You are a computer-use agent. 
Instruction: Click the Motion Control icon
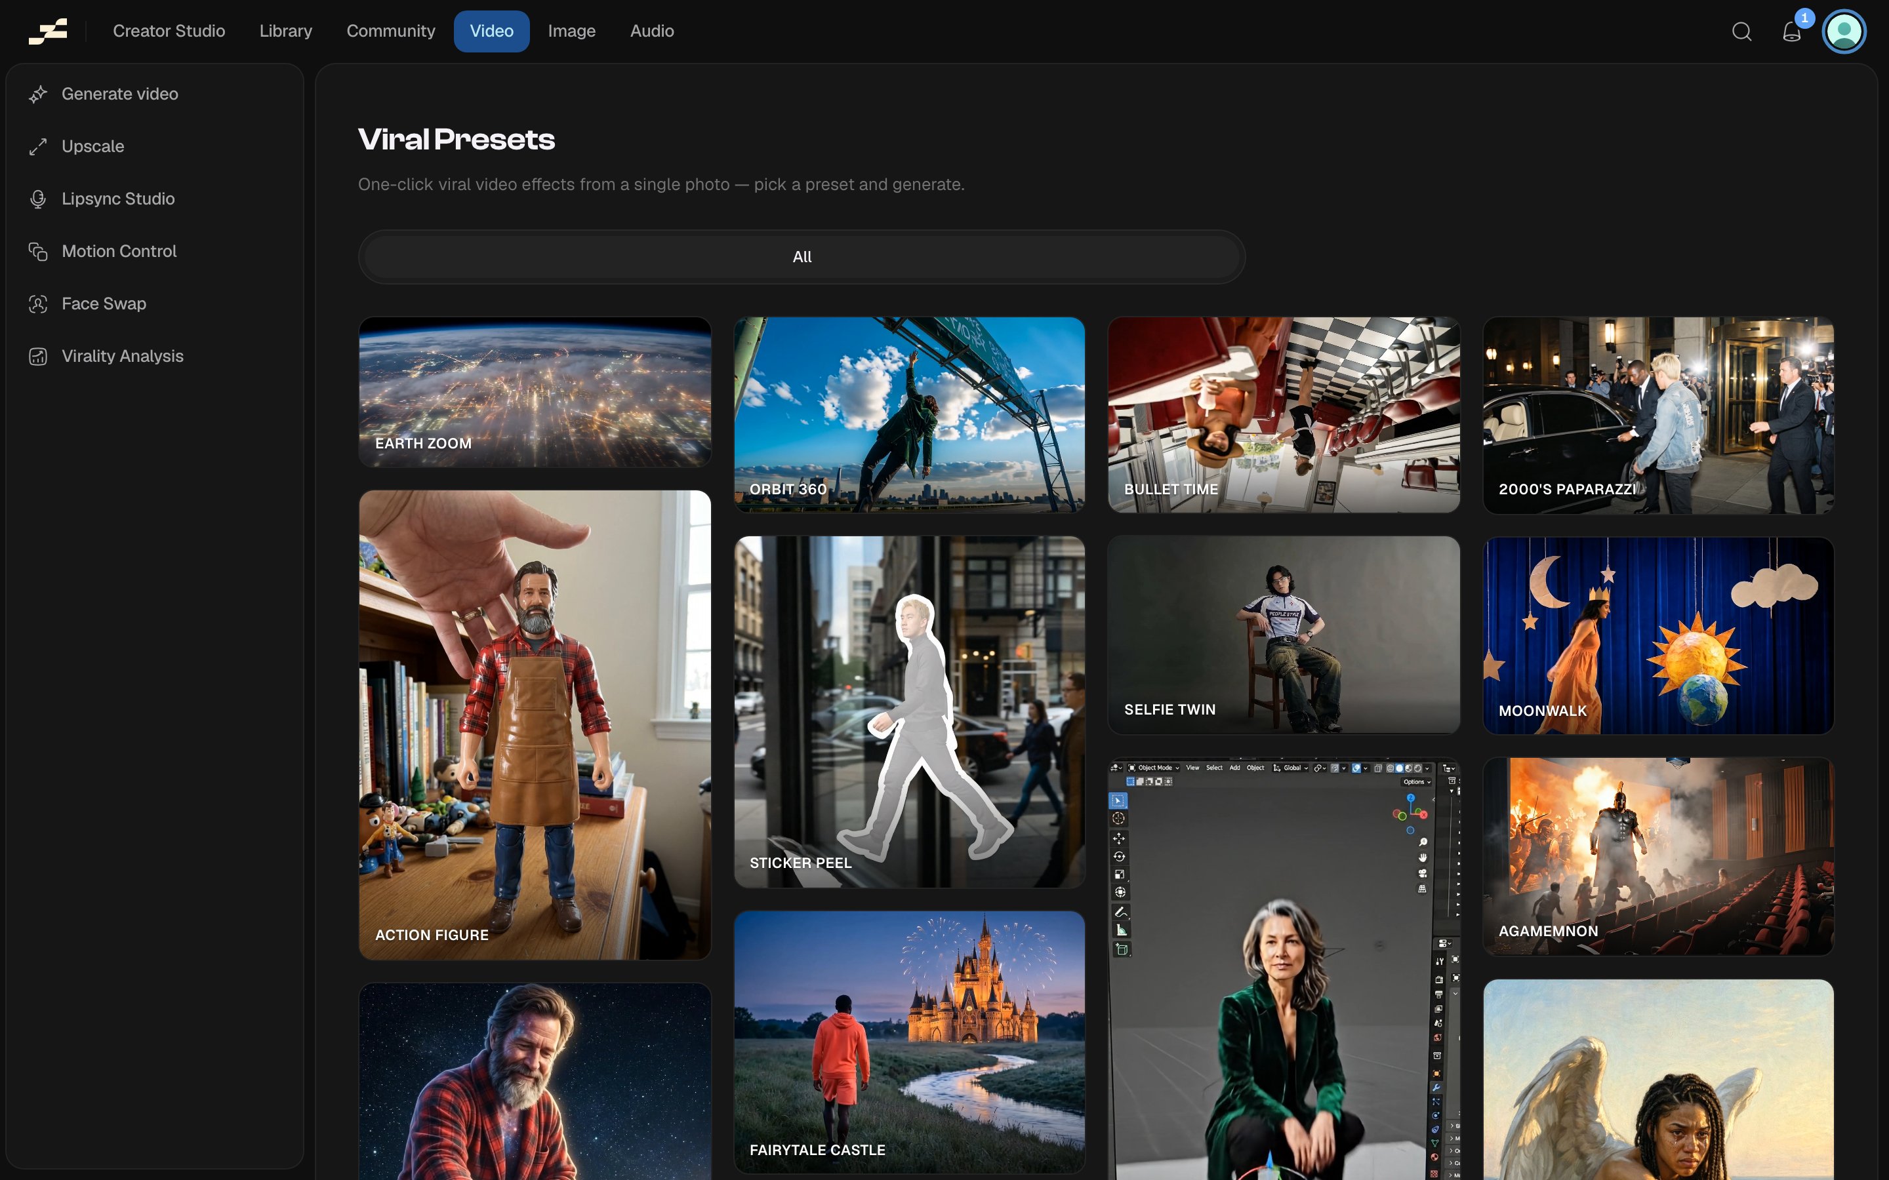[37, 251]
